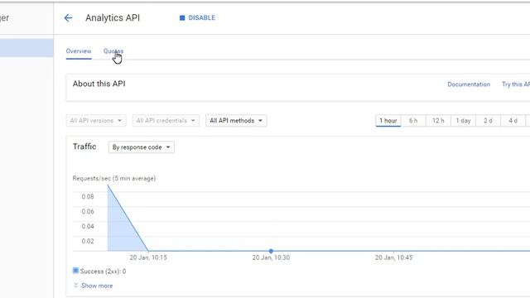This screenshot has height=298, width=530.
Task: Go back with the left arrow icon
Action: pos(68,18)
